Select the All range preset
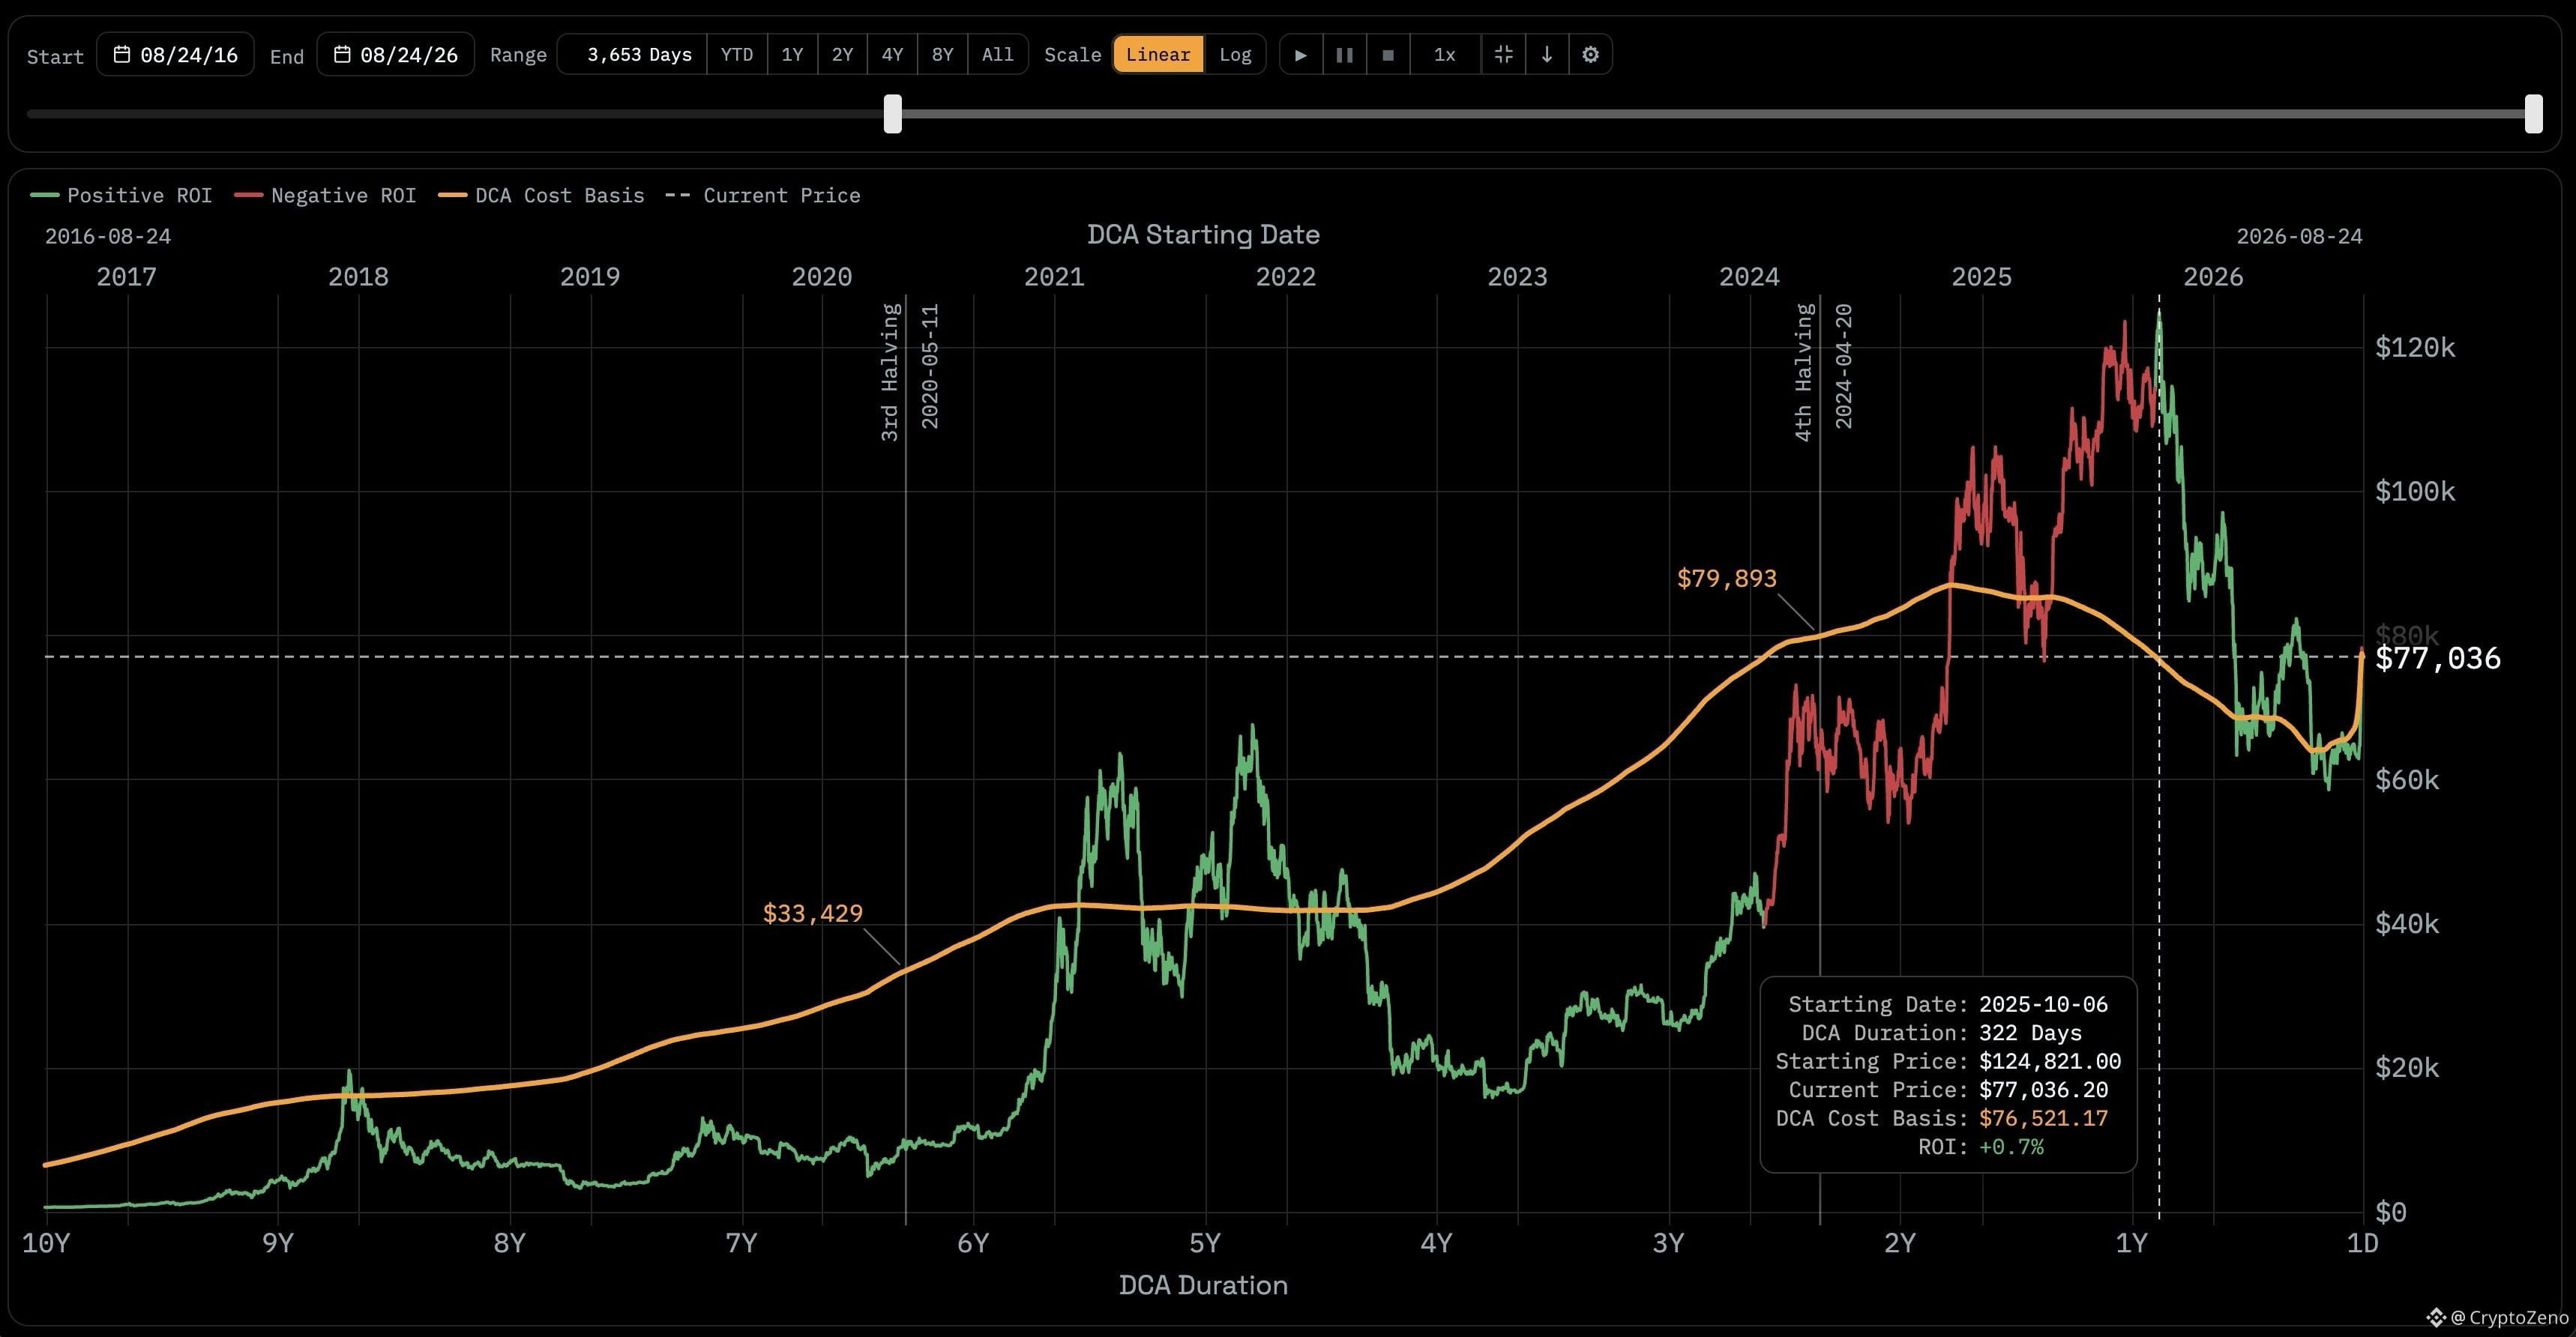The image size is (2576, 1337). point(998,54)
